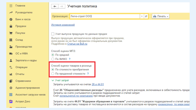The image size is (196, 110).
Task: Open the Главное menu section
Action: (20, 5)
